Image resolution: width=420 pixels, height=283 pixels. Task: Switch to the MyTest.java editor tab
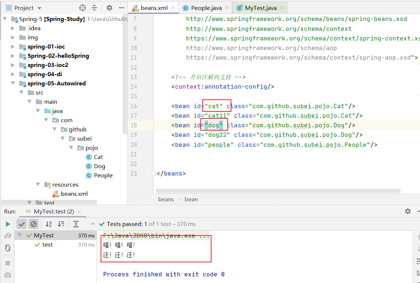point(259,8)
